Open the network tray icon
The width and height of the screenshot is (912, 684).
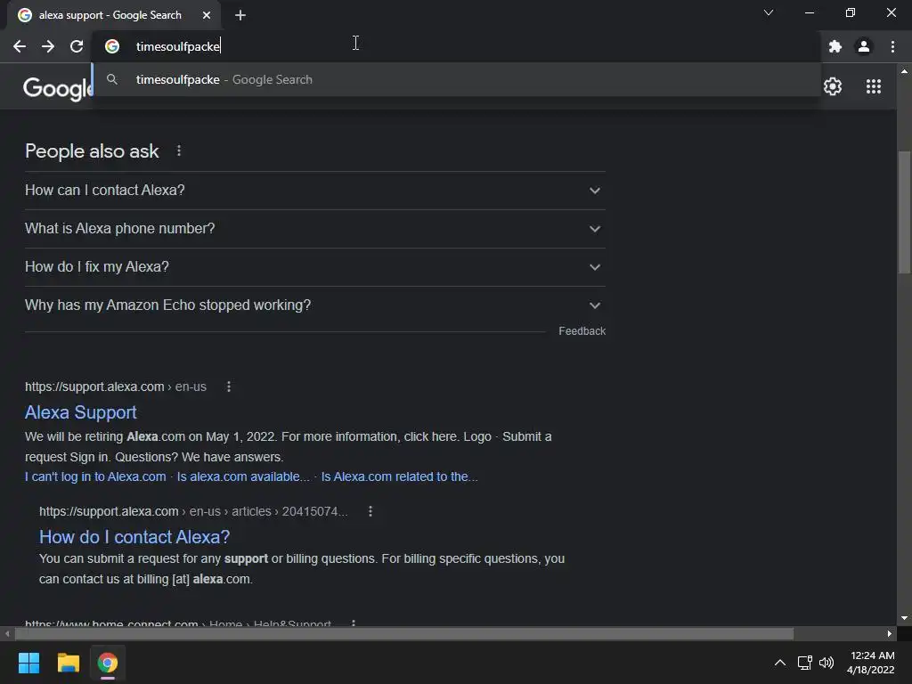[x=804, y=663]
